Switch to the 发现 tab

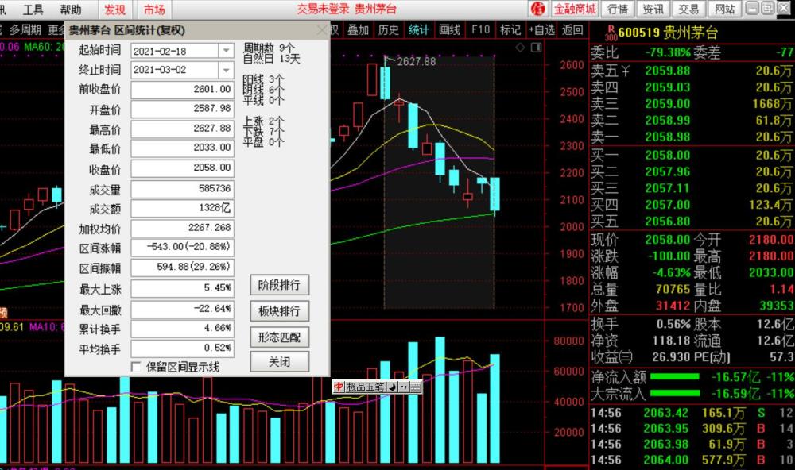(114, 9)
